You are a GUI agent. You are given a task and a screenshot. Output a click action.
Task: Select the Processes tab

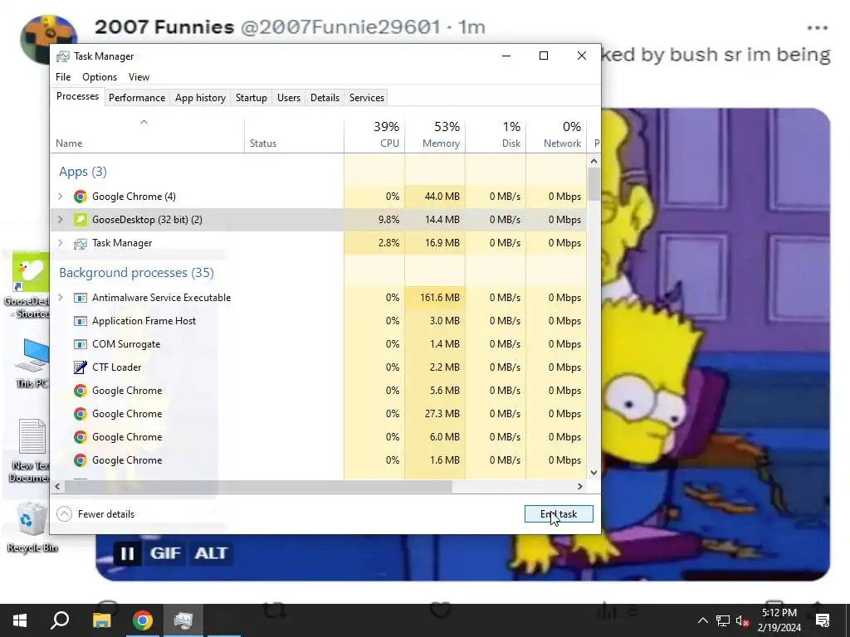(77, 96)
